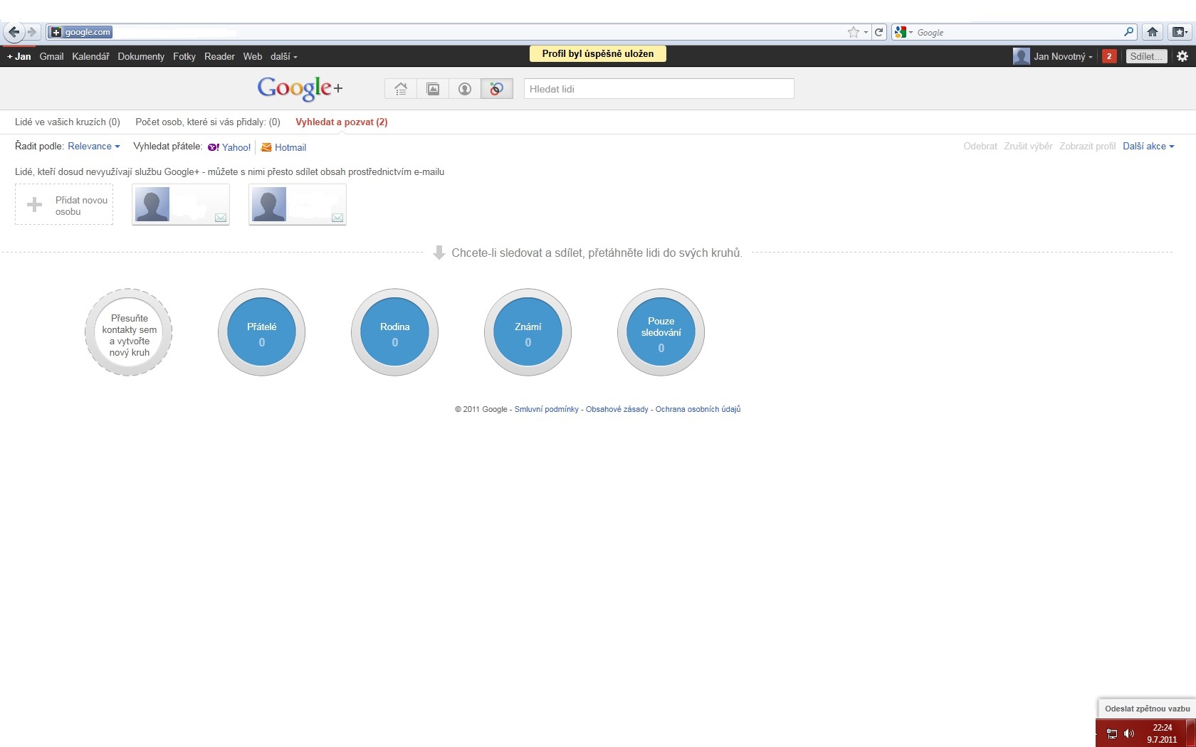Select the Google+ circles icon
Screen dimensions: 1196x747
tap(497, 89)
